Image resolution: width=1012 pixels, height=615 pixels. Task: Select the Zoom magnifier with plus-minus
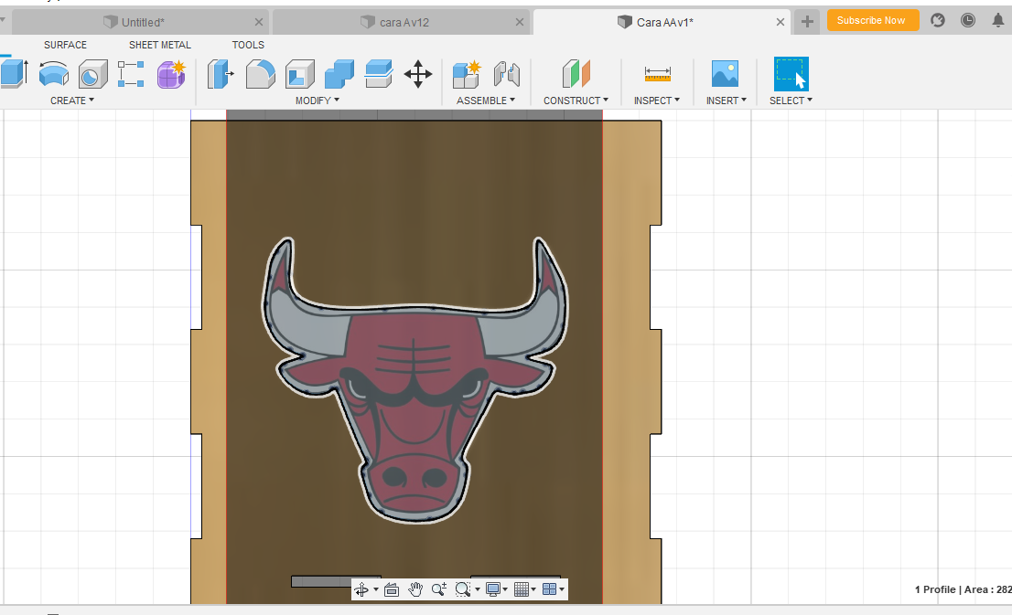(439, 589)
